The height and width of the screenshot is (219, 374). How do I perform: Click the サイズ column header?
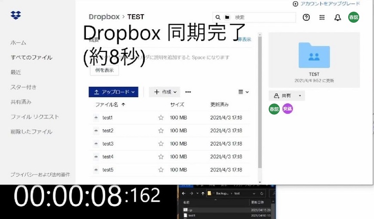click(x=177, y=105)
